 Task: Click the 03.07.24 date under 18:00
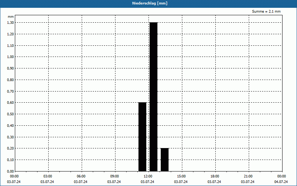coord(214,182)
